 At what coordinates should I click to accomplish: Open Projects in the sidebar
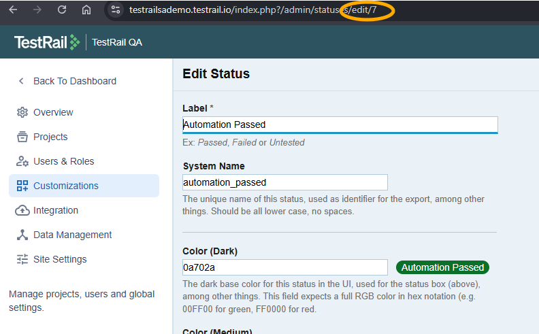point(50,137)
